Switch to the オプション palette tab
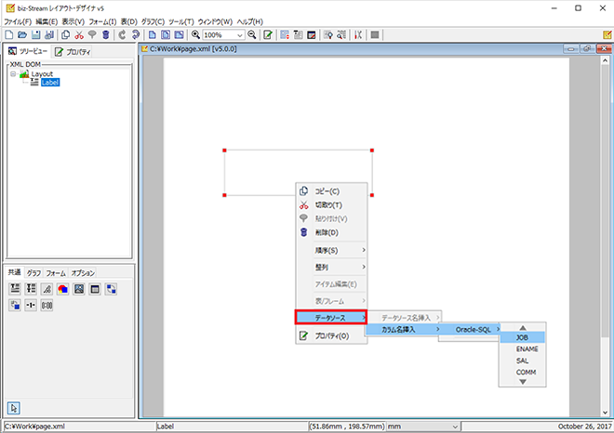 click(x=83, y=272)
